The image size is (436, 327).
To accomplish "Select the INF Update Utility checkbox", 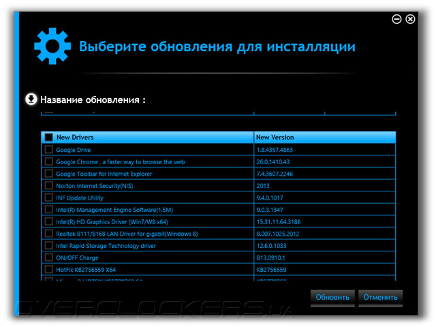I will tap(48, 197).
